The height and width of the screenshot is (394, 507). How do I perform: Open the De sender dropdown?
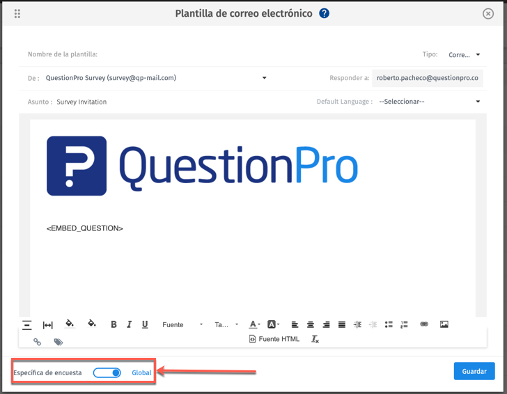pyautogui.click(x=156, y=78)
